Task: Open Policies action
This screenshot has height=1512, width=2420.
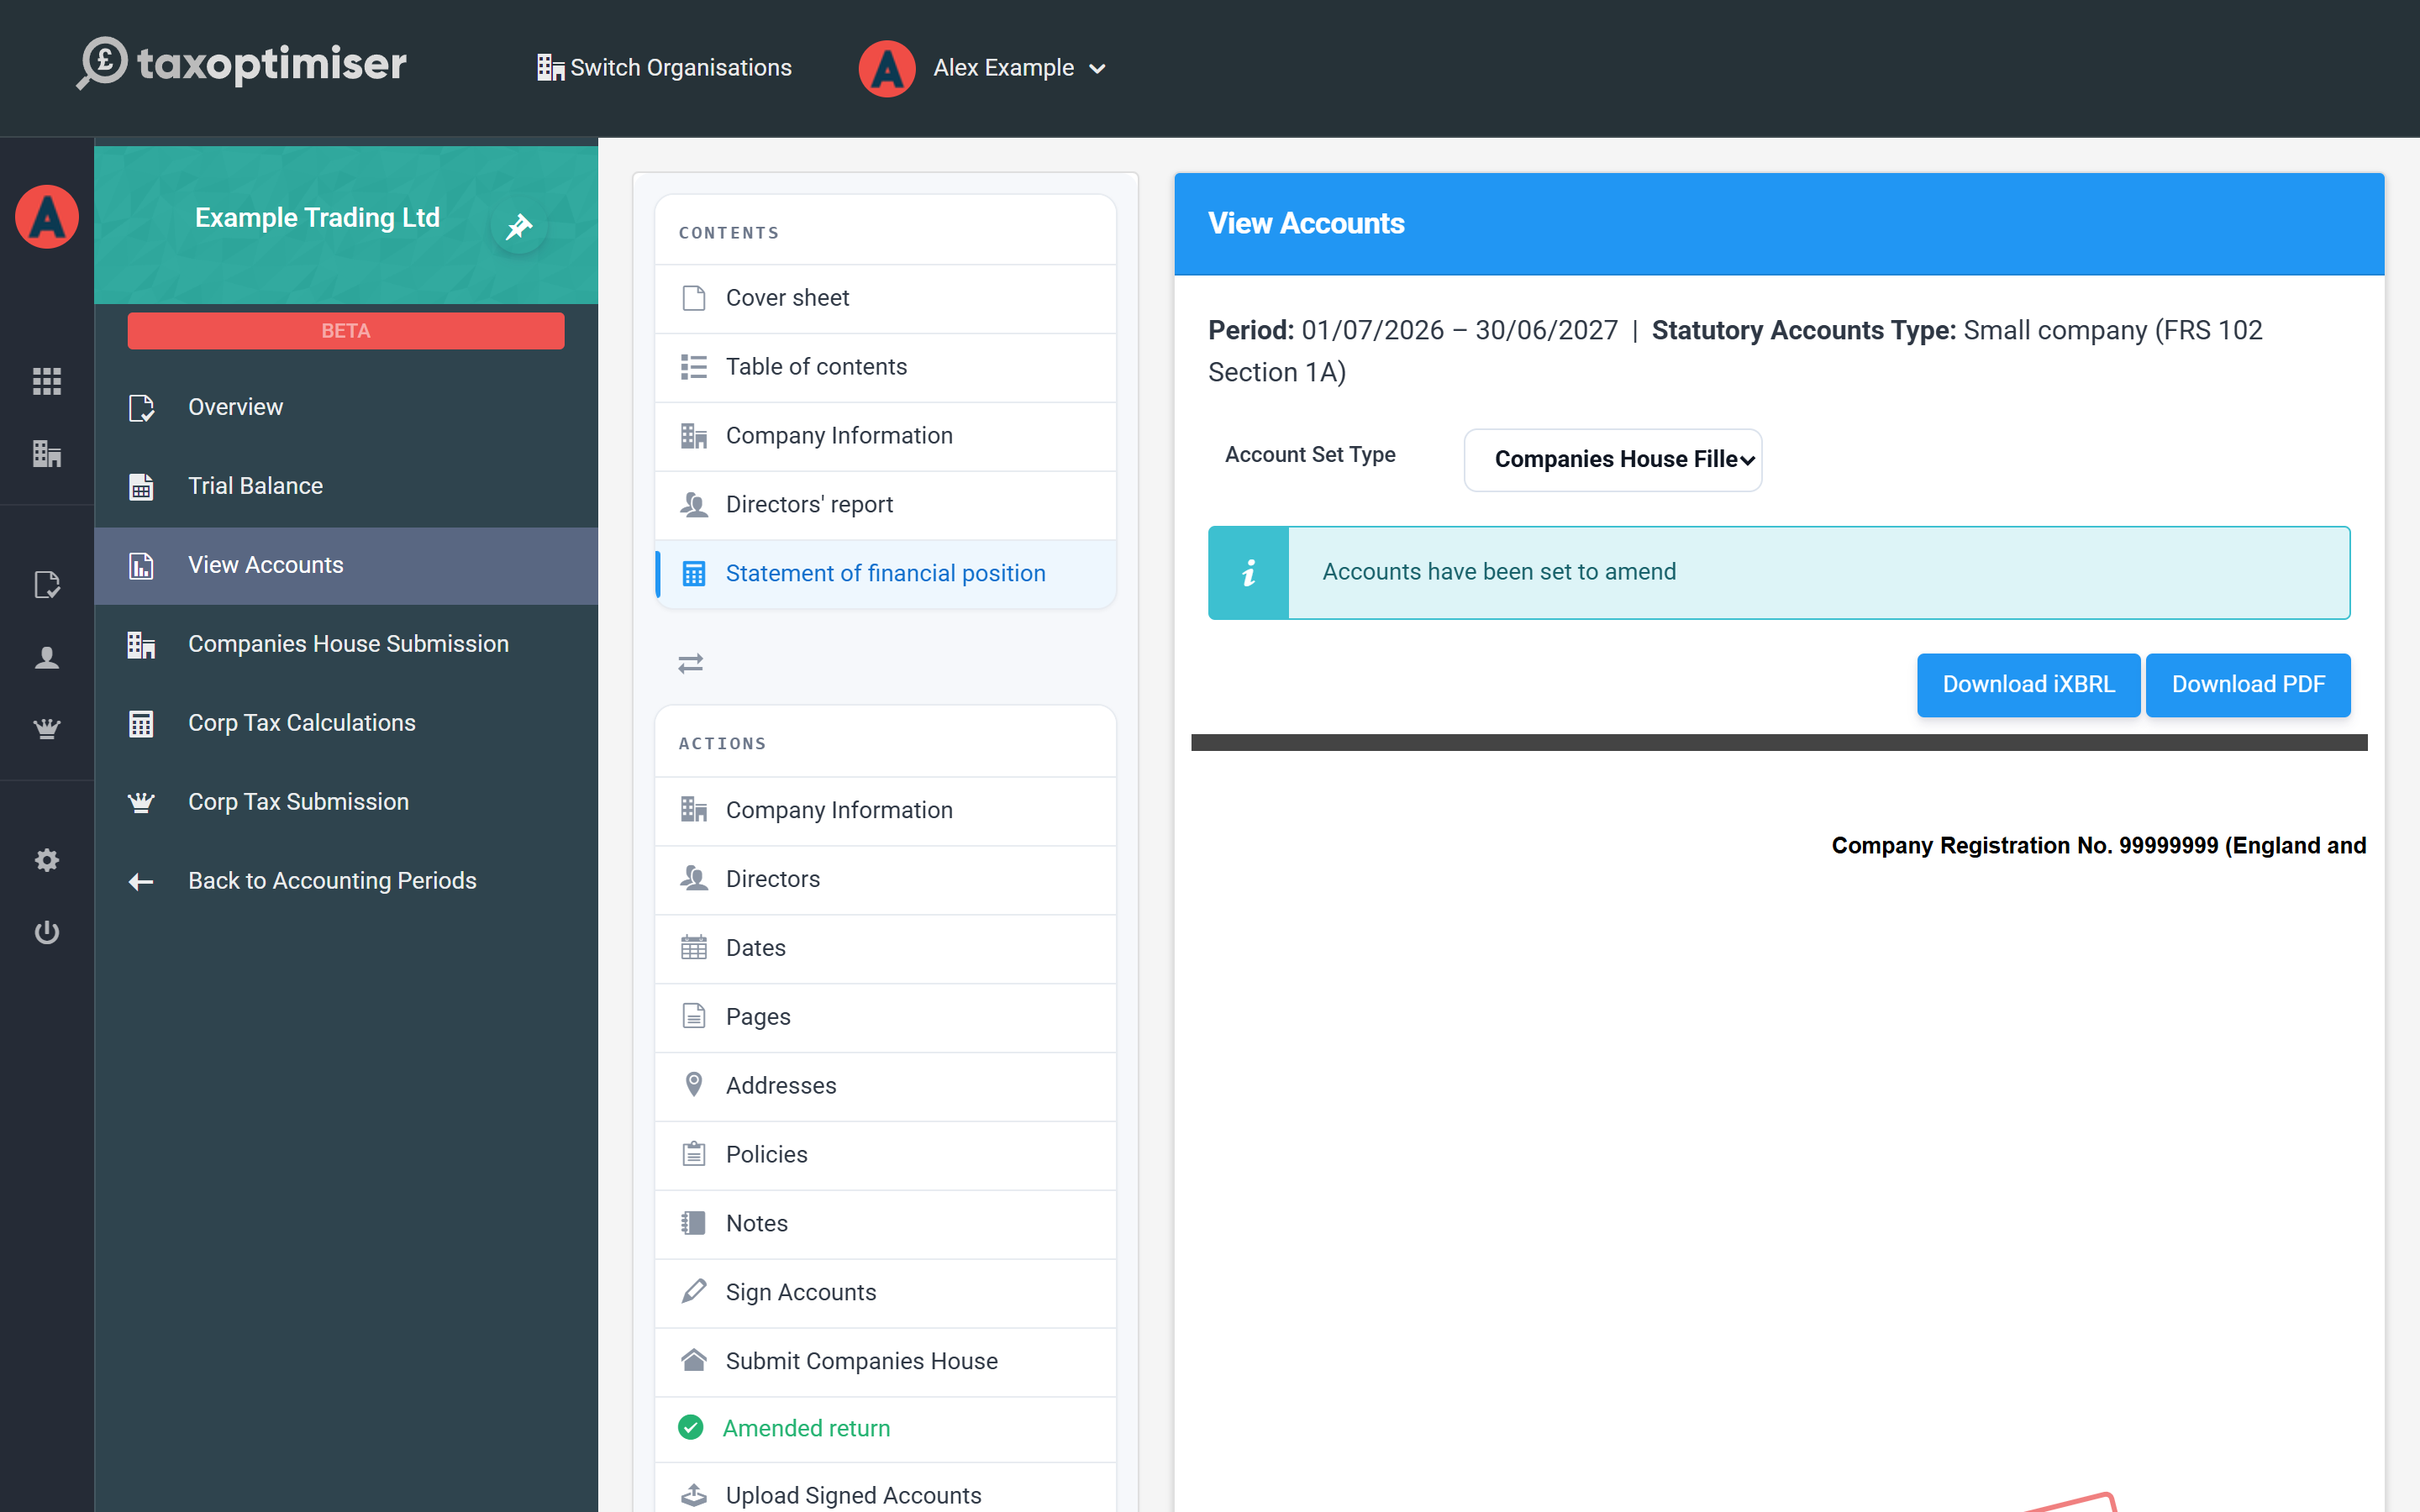Action: point(885,1155)
